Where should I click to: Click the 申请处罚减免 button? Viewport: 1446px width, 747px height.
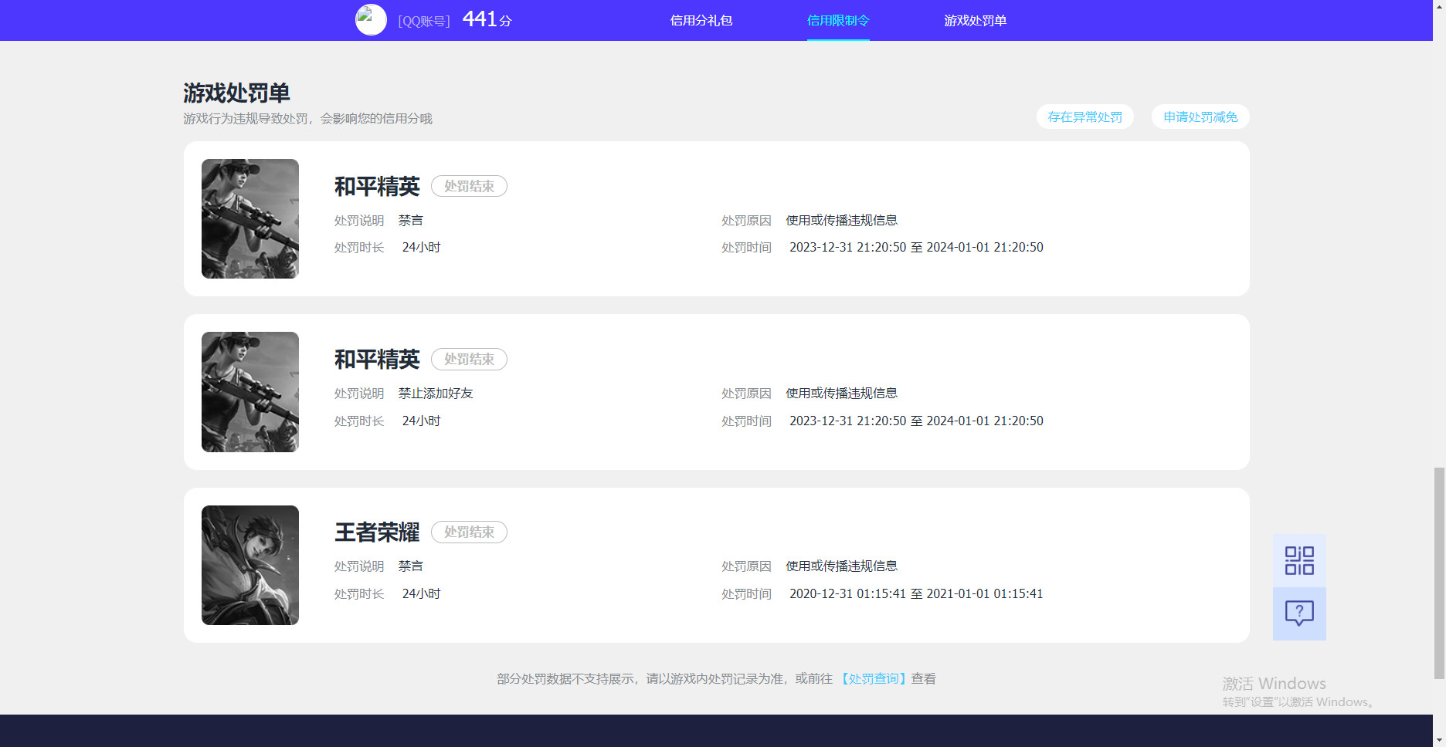pos(1200,117)
